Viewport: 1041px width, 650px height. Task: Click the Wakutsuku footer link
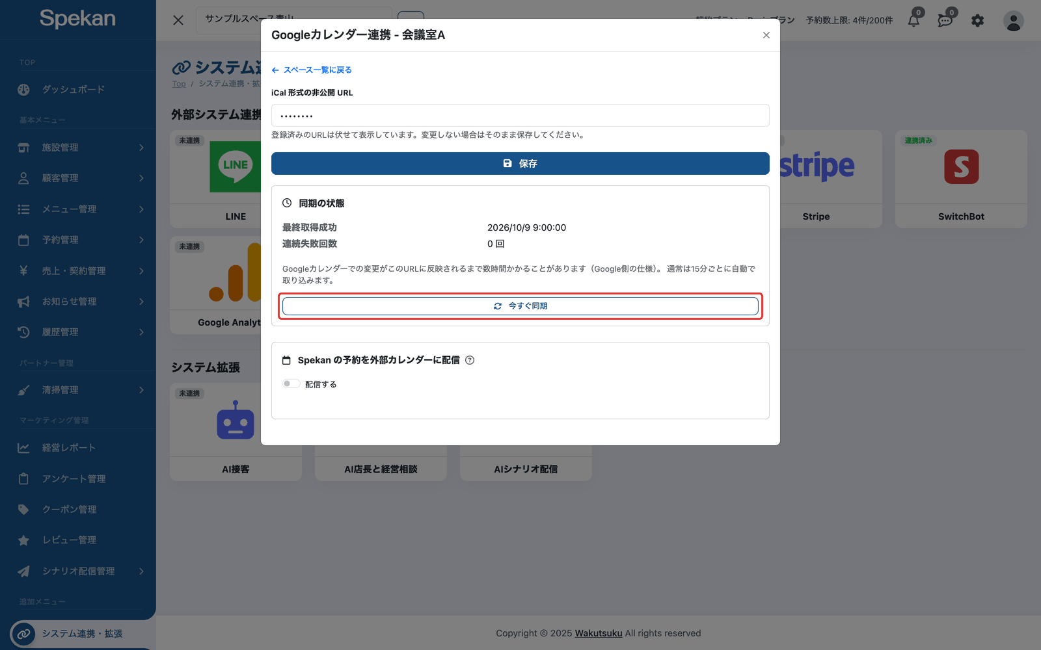[x=599, y=633]
